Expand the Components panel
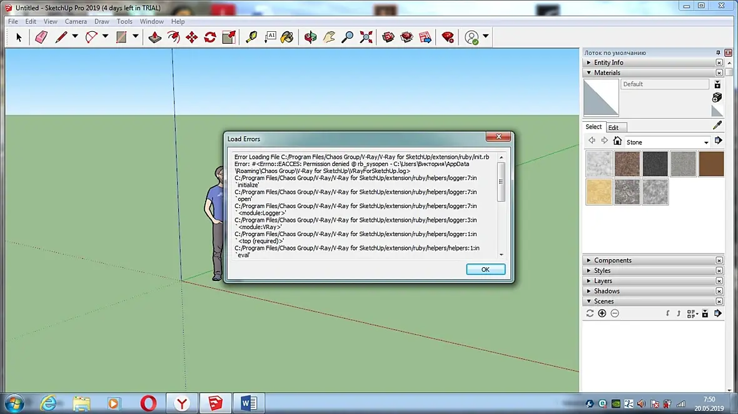Viewport: 738px width, 414px height. click(x=589, y=260)
